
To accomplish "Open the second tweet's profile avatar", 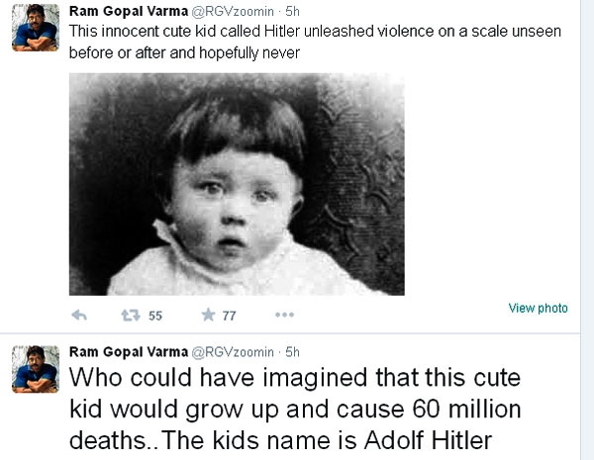I will click(35, 369).
